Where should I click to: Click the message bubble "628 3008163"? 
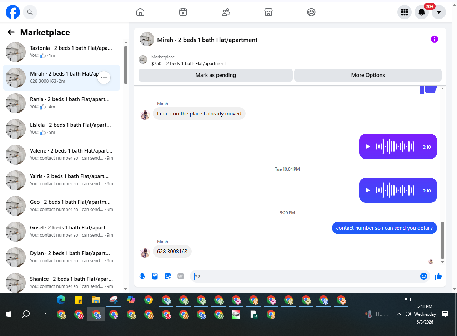[x=172, y=252]
